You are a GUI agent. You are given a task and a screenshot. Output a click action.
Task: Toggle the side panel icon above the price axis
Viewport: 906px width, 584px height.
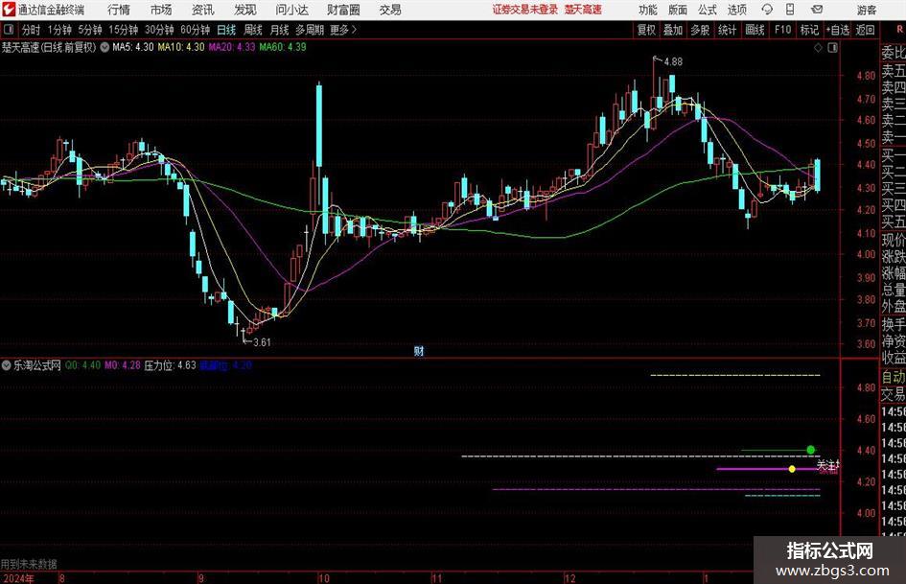click(x=832, y=48)
